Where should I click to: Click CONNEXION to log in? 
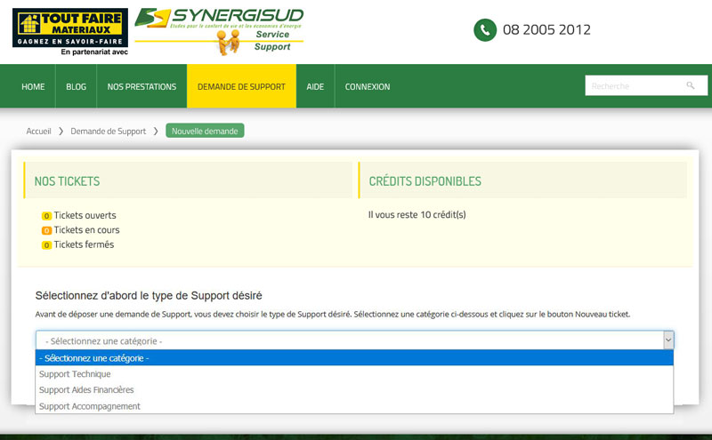368,87
